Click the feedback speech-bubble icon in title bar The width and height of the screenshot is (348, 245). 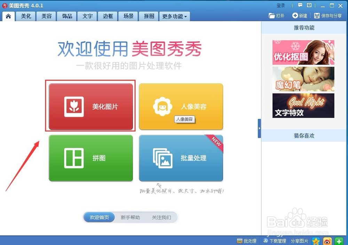click(300, 6)
